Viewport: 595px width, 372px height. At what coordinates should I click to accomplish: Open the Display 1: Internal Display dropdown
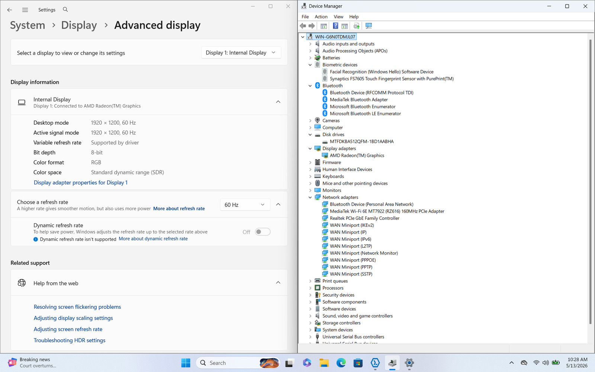point(241,53)
